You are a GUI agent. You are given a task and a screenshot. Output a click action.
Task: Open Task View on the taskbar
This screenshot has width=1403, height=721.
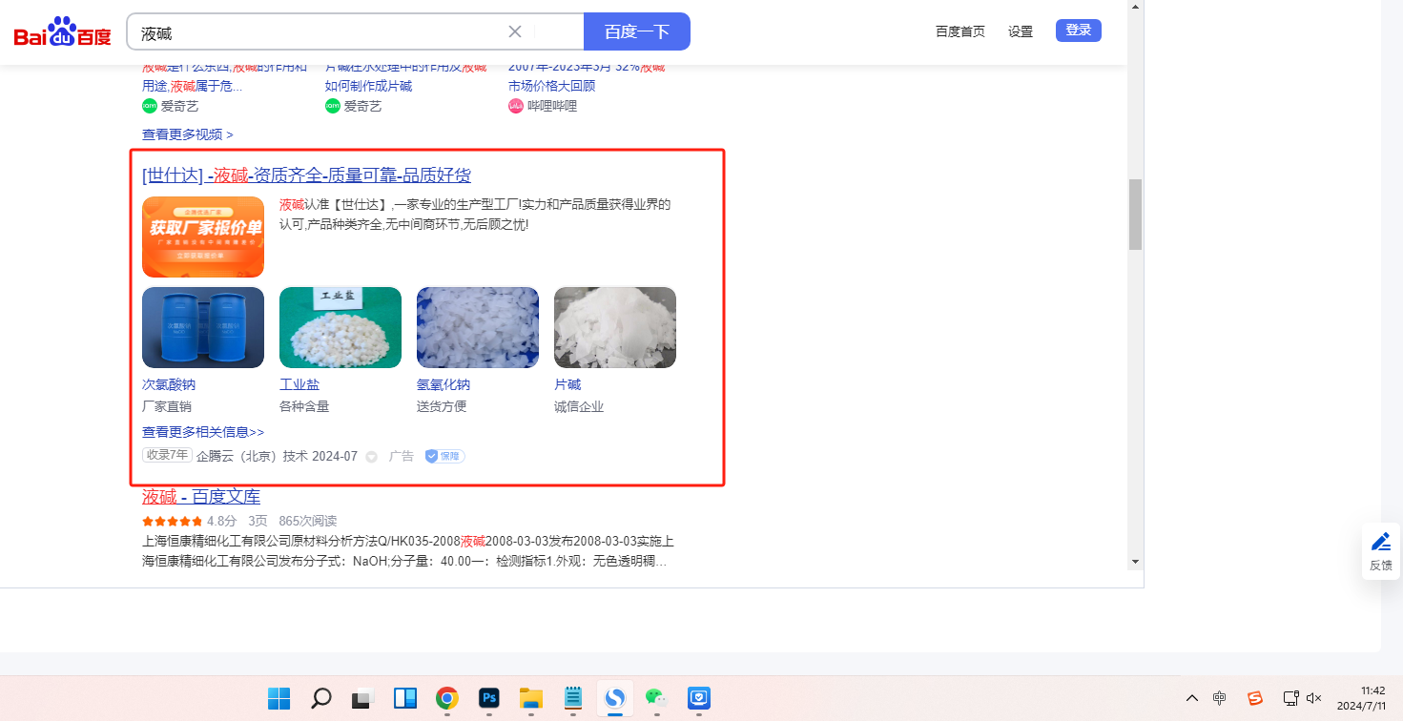[x=362, y=698]
